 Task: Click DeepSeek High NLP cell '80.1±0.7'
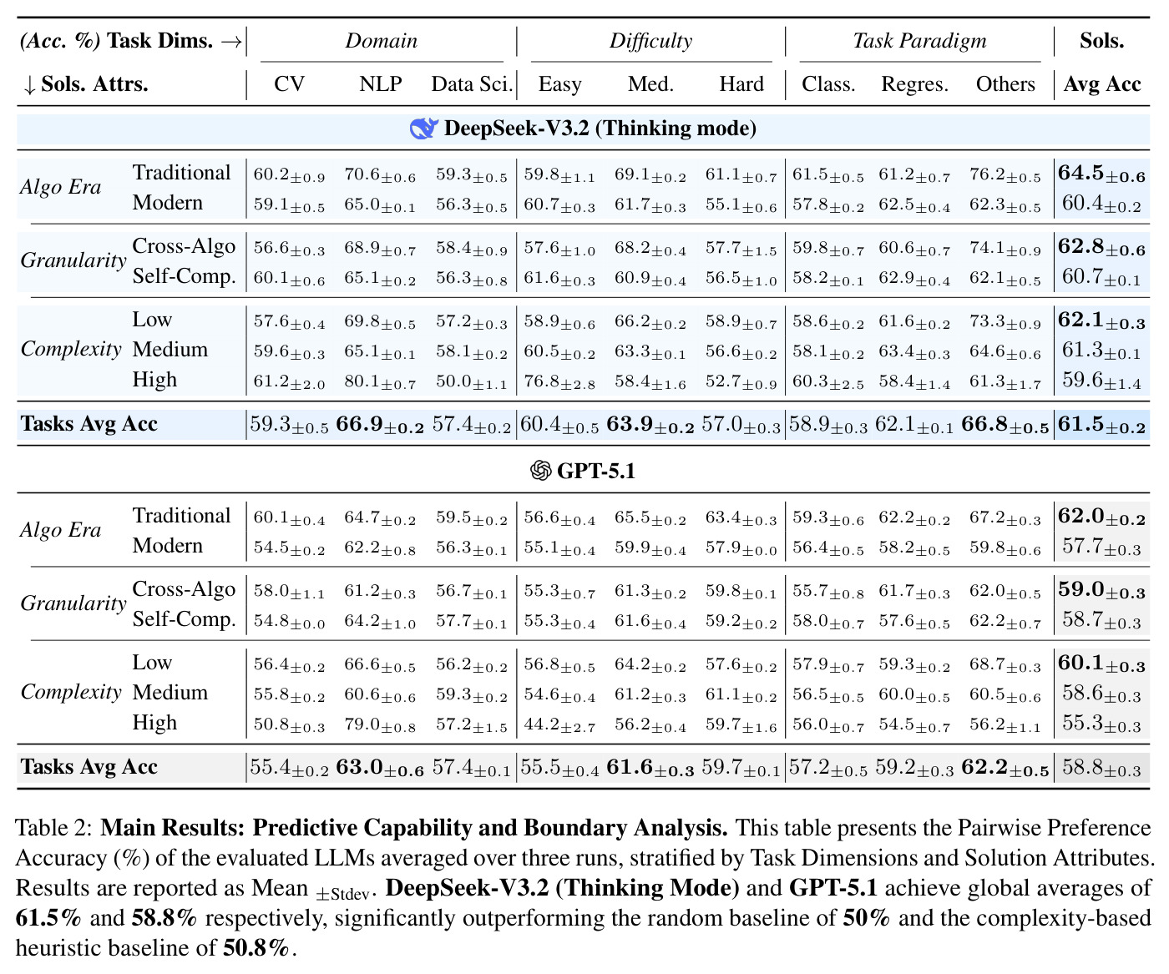coord(380,381)
